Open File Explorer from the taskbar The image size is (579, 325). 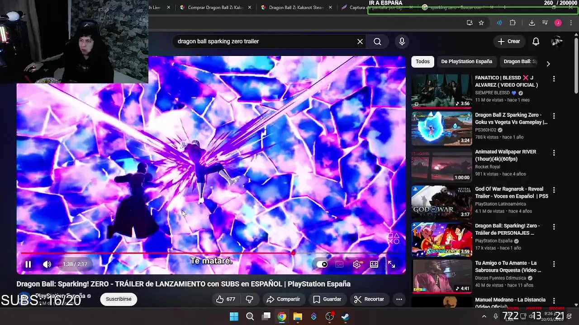click(x=298, y=316)
